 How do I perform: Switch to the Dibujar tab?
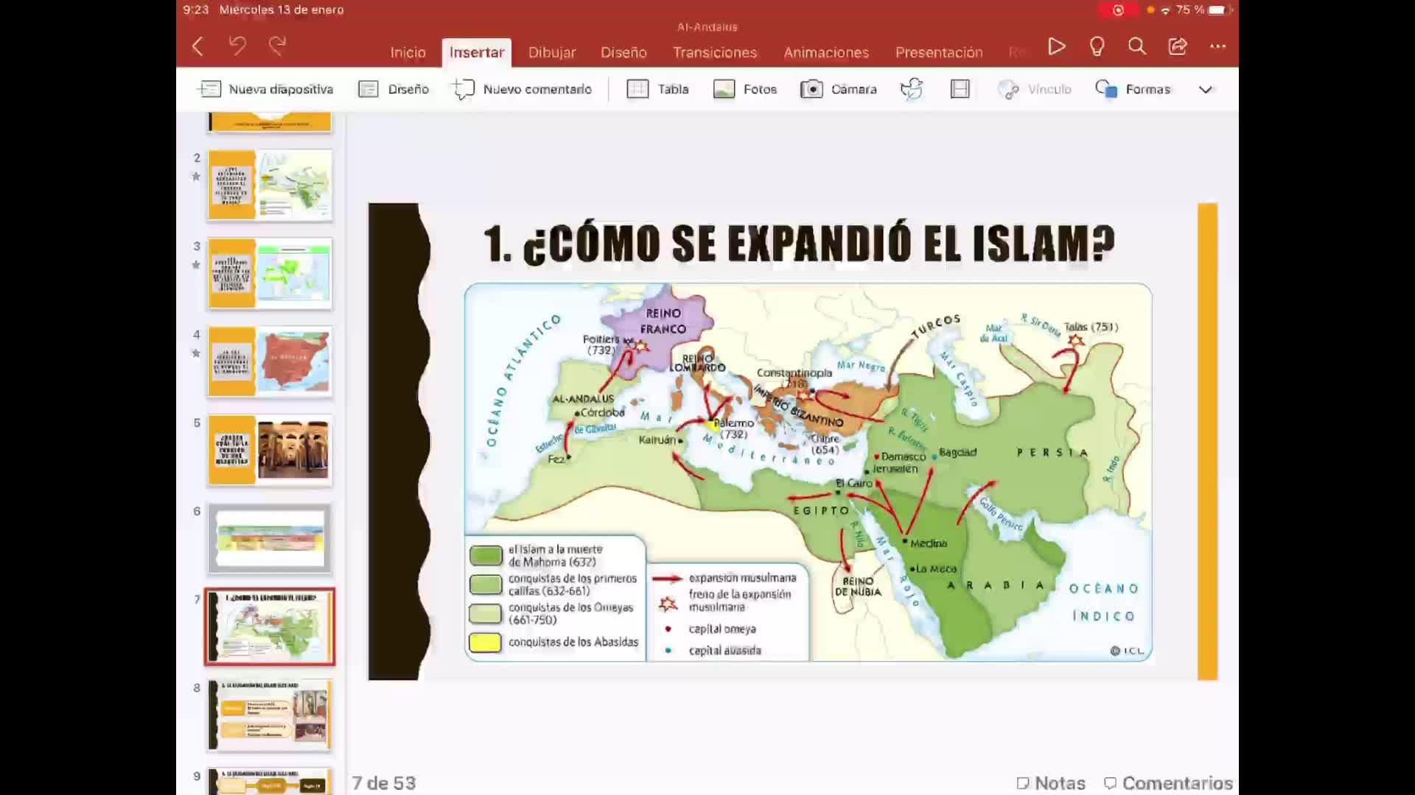click(x=551, y=52)
